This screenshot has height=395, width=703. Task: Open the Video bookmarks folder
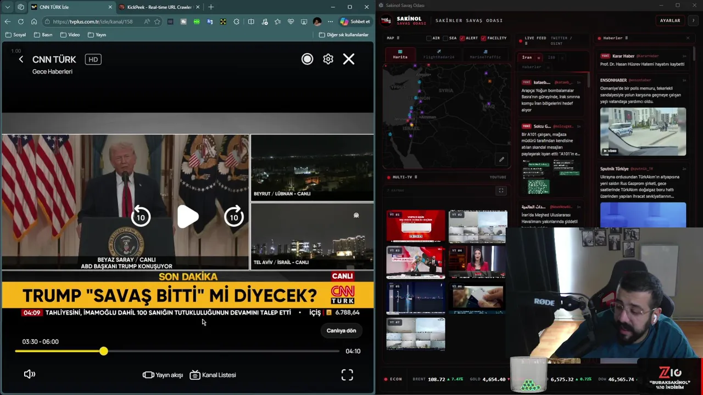click(70, 35)
